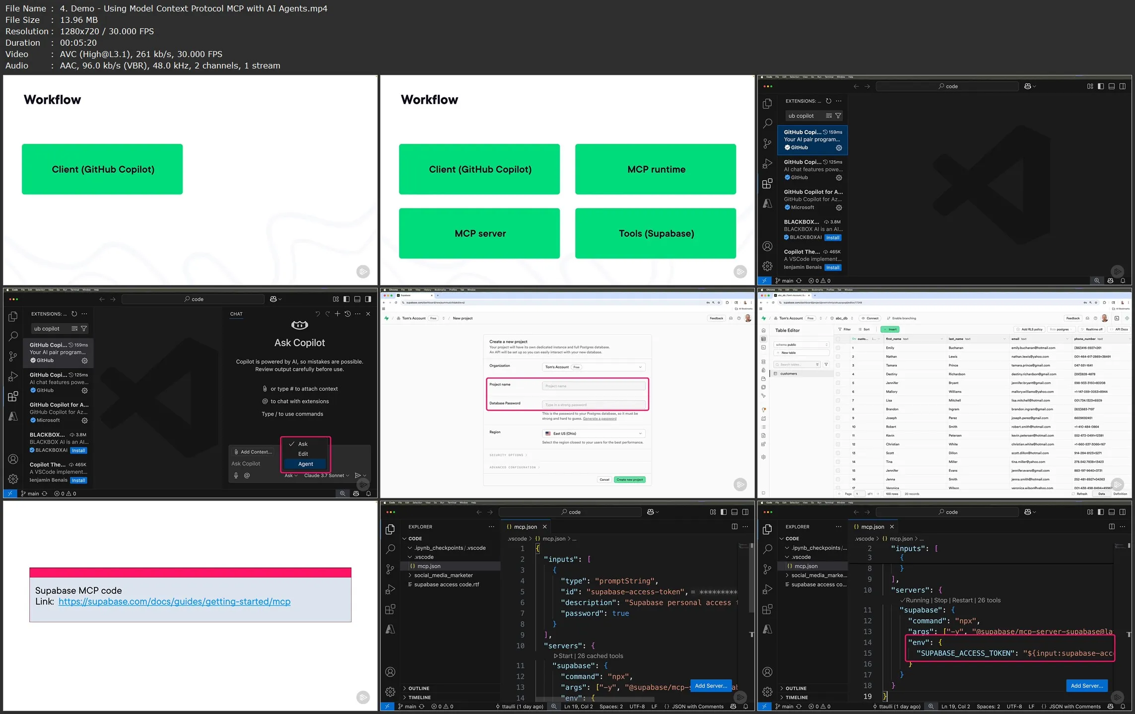Click the editor scrollbar in cached-tools mcp.json frame

pos(751,578)
